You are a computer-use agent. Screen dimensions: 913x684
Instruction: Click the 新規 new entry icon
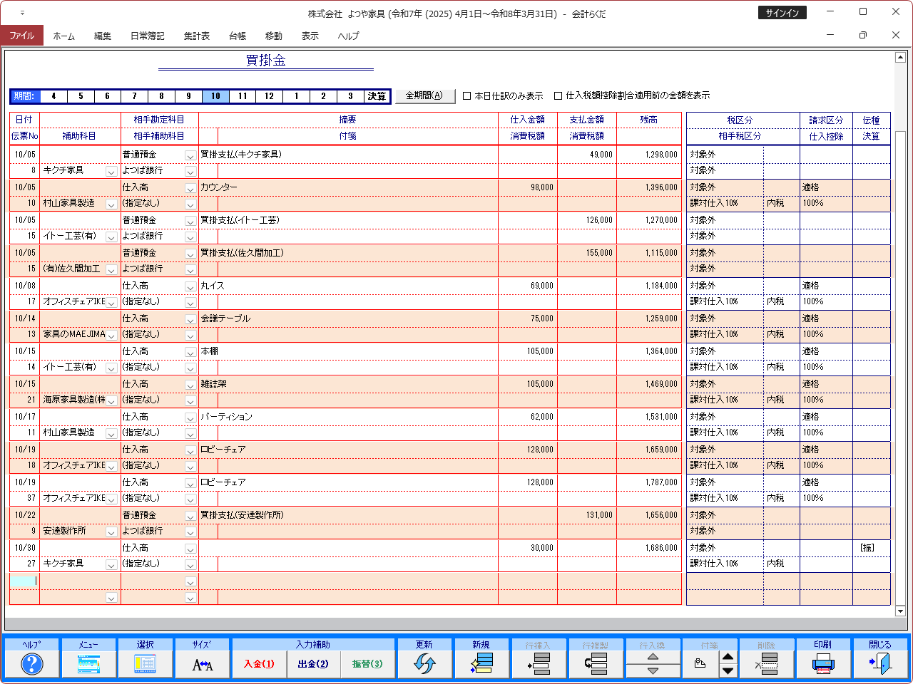pyautogui.click(x=481, y=664)
